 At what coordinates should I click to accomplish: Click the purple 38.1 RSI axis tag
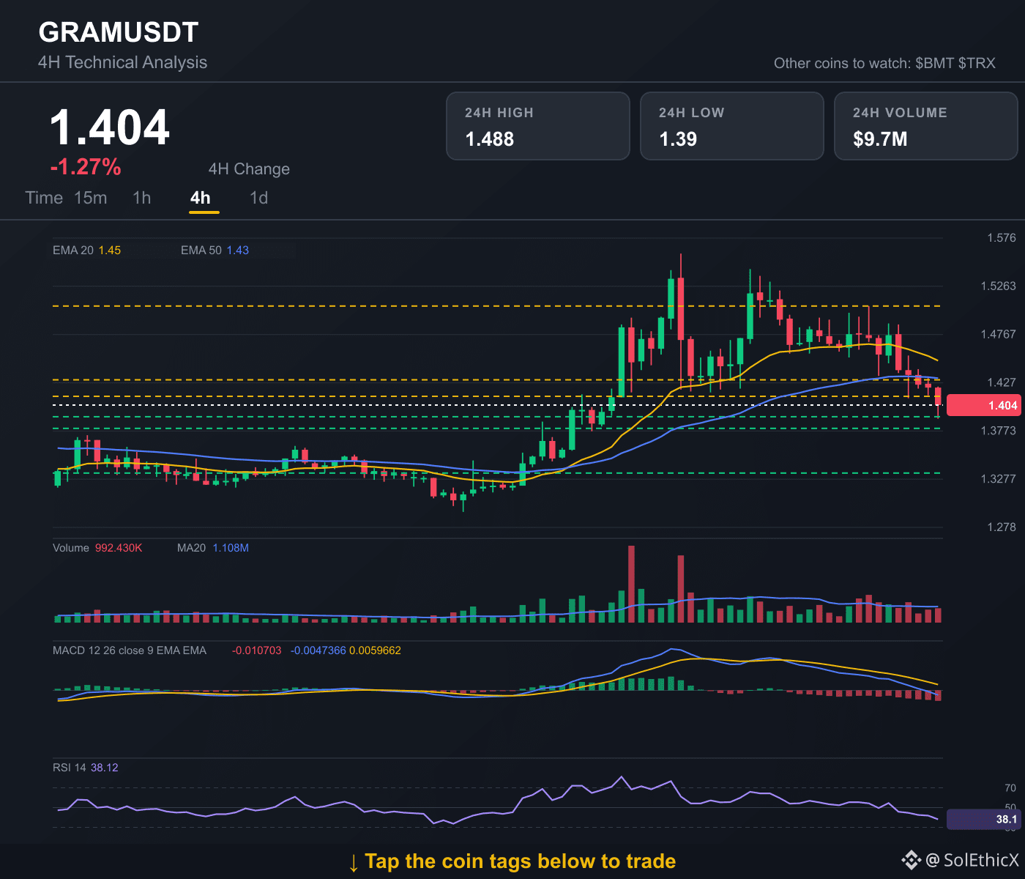(x=983, y=819)
